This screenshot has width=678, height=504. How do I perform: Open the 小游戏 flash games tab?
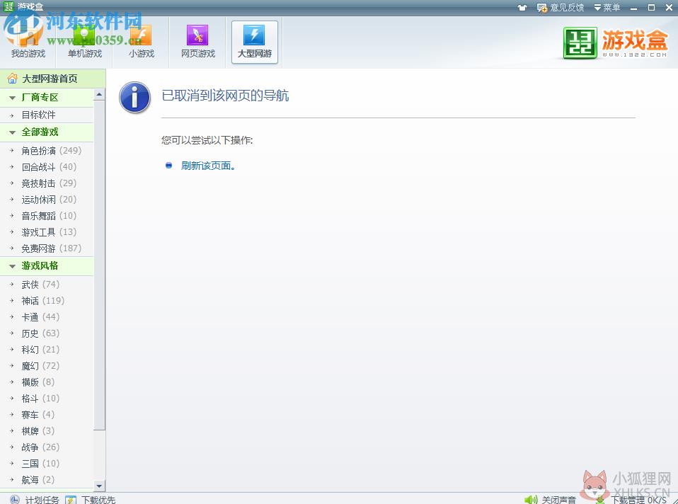pos(142,42)
